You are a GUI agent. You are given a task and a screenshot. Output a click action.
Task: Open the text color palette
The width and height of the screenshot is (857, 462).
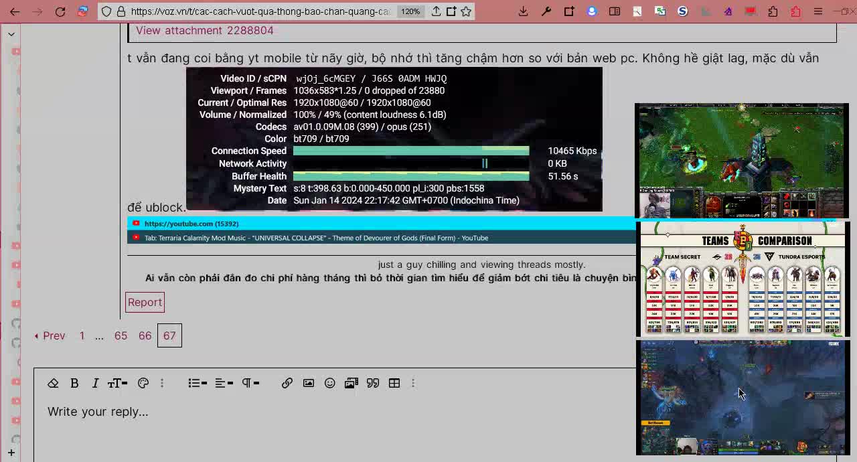(x=143, y=383)
